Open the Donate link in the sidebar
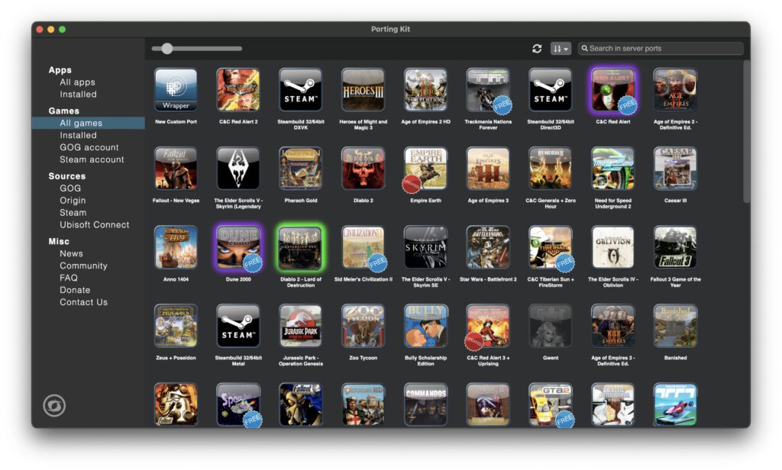This screenshot has width=782, height=470. pyautogui.click(x=75, y=290)
